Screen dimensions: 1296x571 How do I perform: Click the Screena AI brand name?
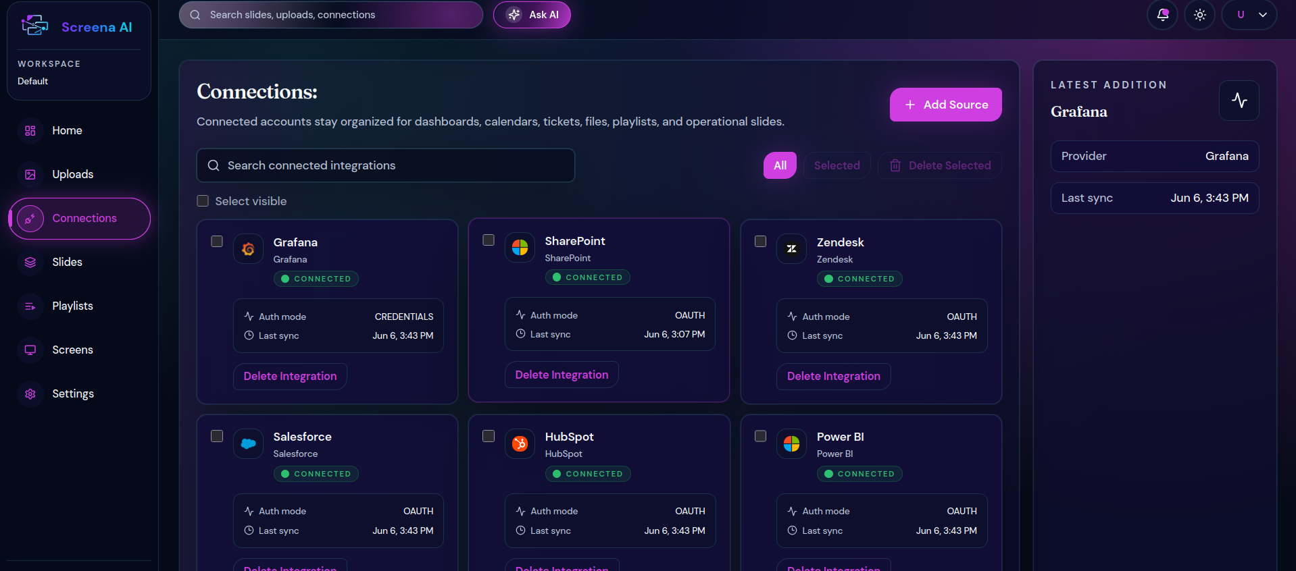97,27
